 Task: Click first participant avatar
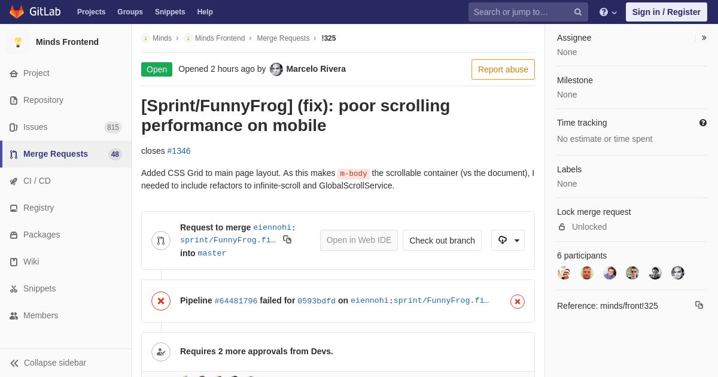pos(564,273)
